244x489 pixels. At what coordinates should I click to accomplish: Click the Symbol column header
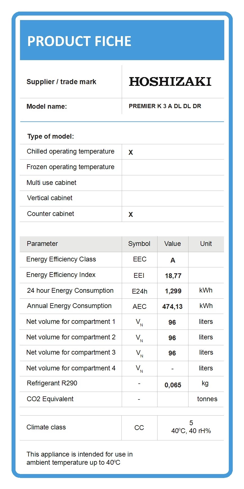139,244
